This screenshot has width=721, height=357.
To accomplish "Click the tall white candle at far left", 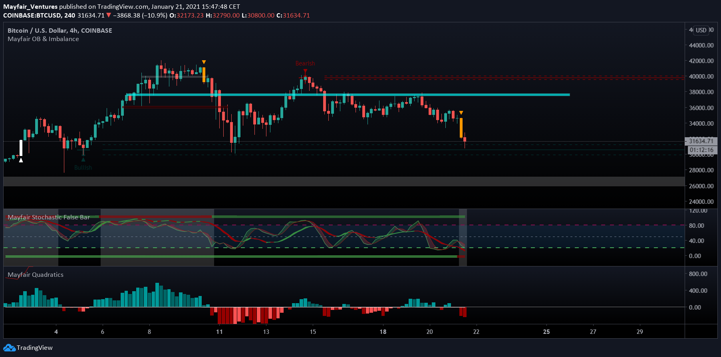I will (x=21, y=148).
